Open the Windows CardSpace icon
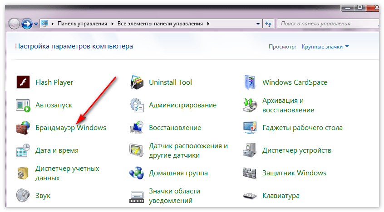The width and height of the screenshot is (384, 212). tap(250, 82)
